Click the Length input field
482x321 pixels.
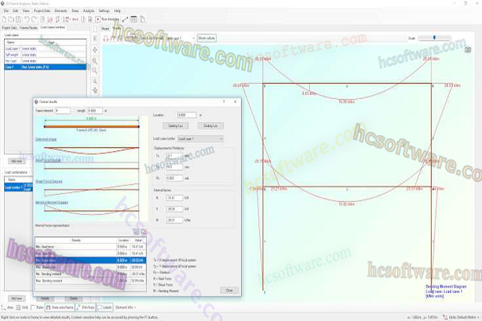pos(95,110)
